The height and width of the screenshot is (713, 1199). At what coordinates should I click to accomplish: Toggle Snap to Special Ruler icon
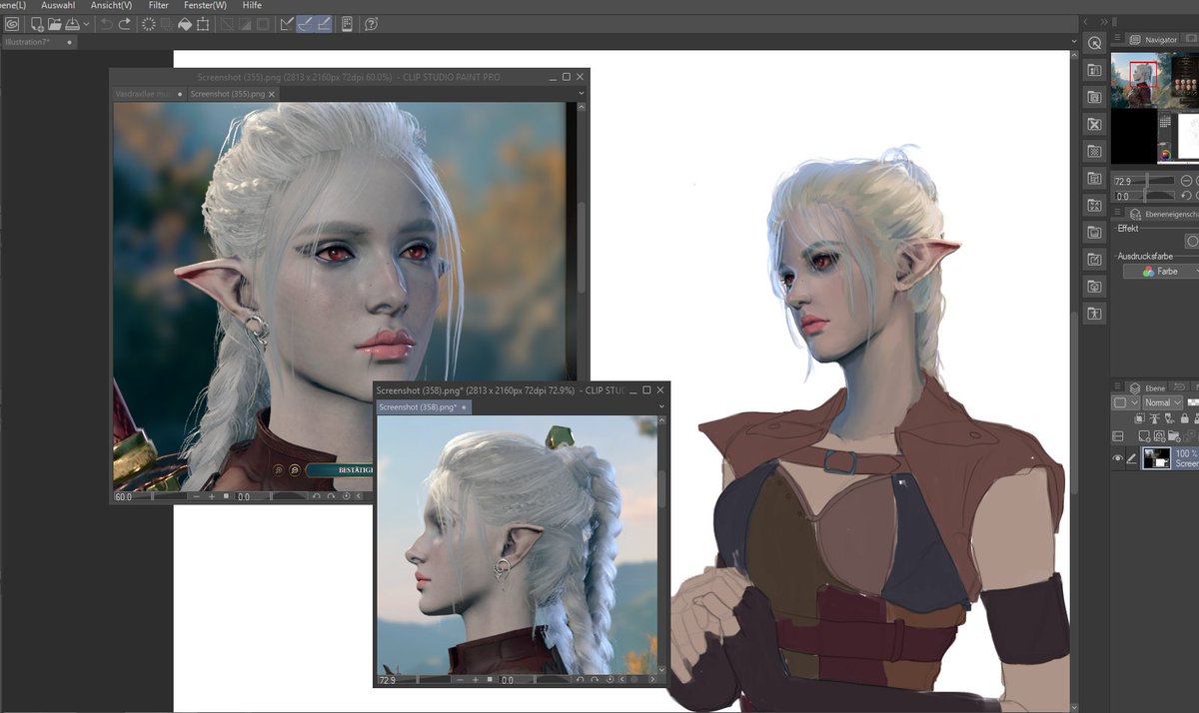tap(306, 24)
